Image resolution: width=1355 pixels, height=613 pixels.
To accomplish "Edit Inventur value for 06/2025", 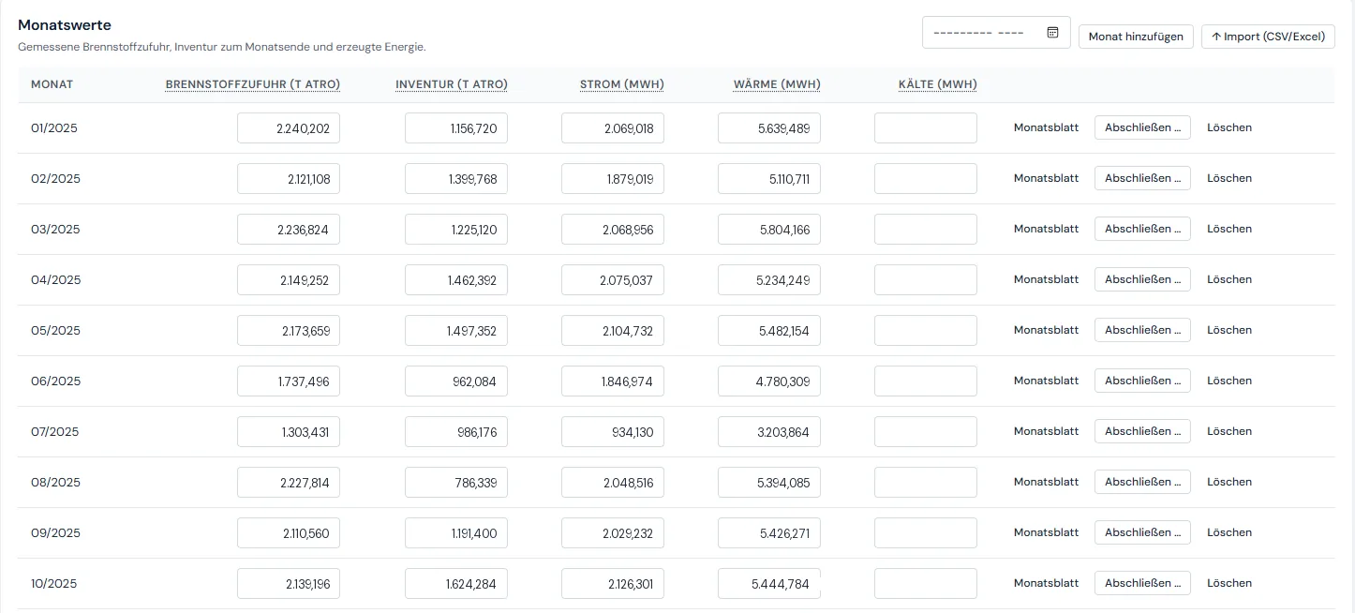I will 456,381.
